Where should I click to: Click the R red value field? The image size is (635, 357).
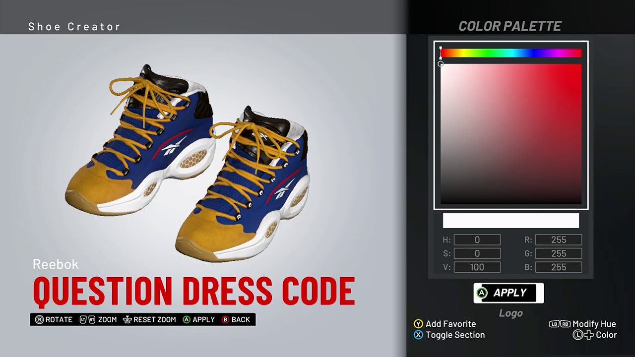(x=559, y=240)
